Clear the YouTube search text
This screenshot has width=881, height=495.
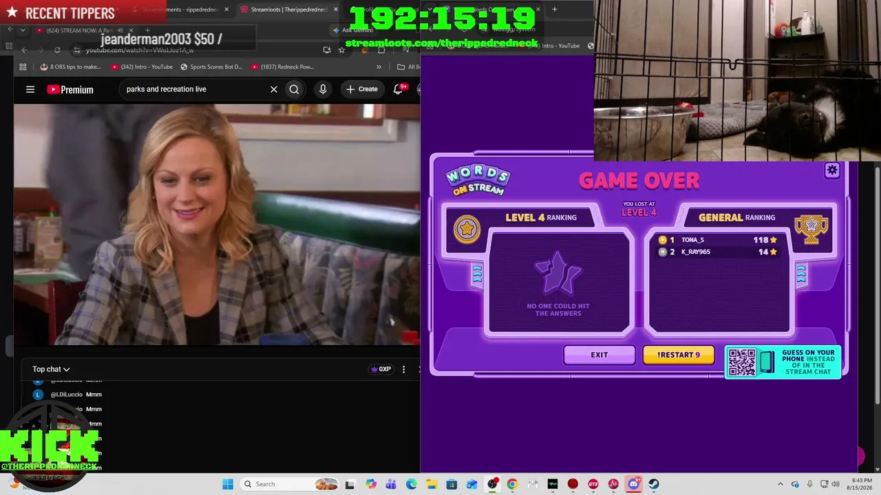273,89
